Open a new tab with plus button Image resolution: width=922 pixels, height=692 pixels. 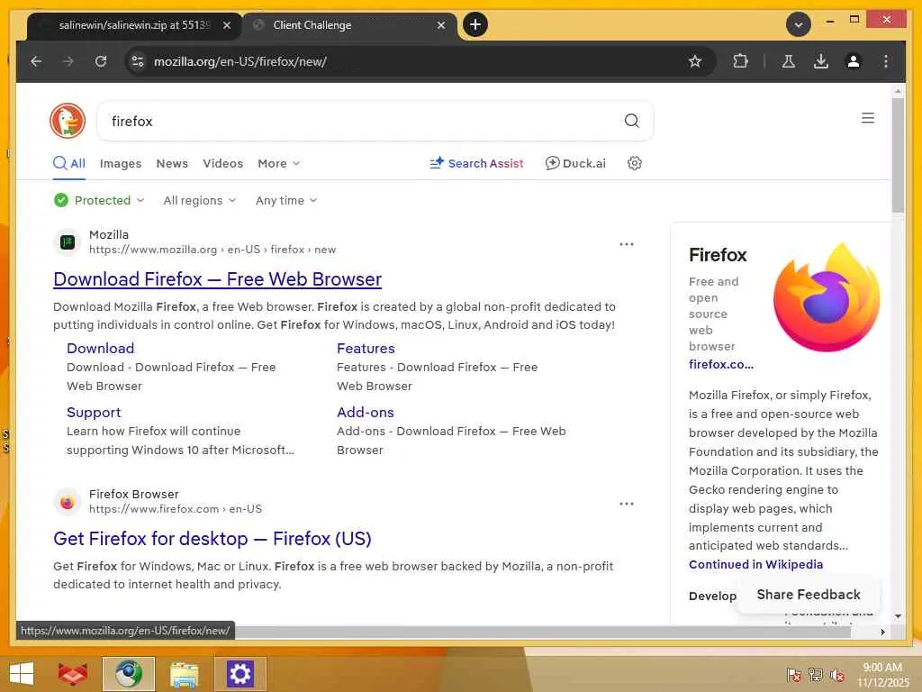475,24
